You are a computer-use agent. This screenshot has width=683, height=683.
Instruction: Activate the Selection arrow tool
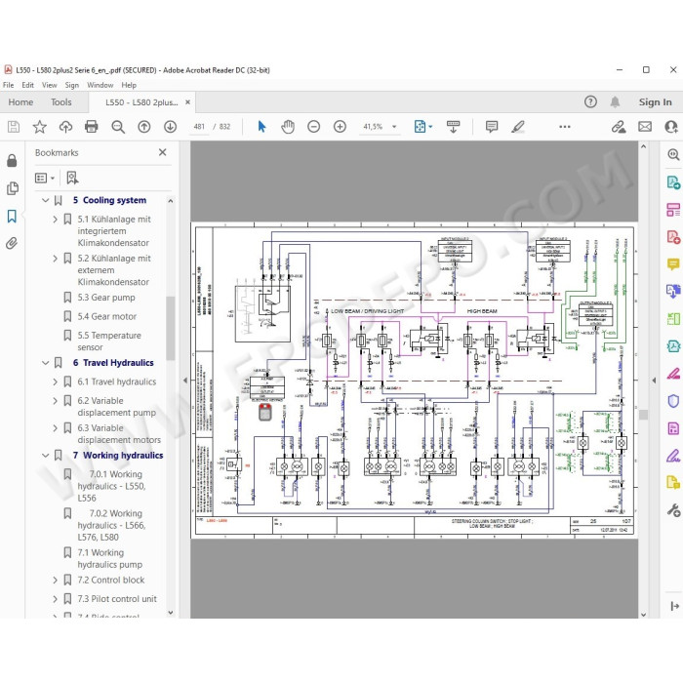[x=261, y=127]
